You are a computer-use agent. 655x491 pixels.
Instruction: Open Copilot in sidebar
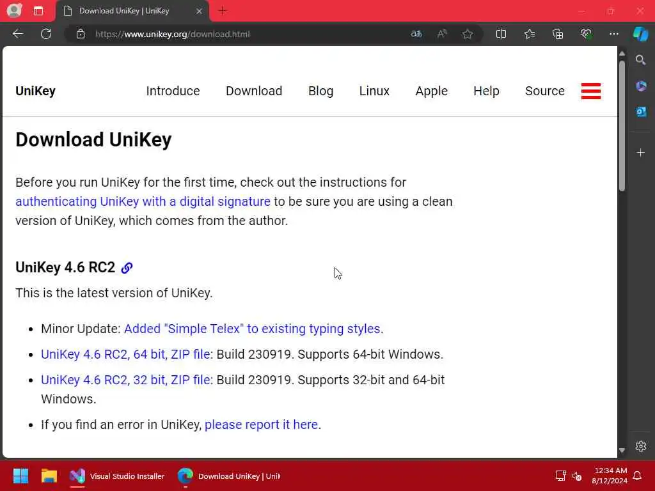(640, 35)
